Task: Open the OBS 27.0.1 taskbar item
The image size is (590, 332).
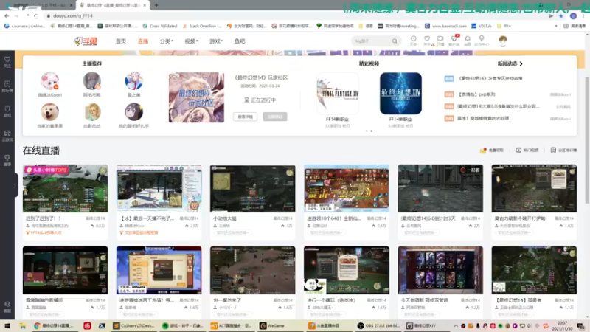Action: click(380, 325)
